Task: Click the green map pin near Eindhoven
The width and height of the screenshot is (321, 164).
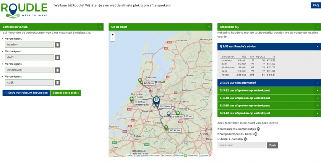Action: (166, 127)
